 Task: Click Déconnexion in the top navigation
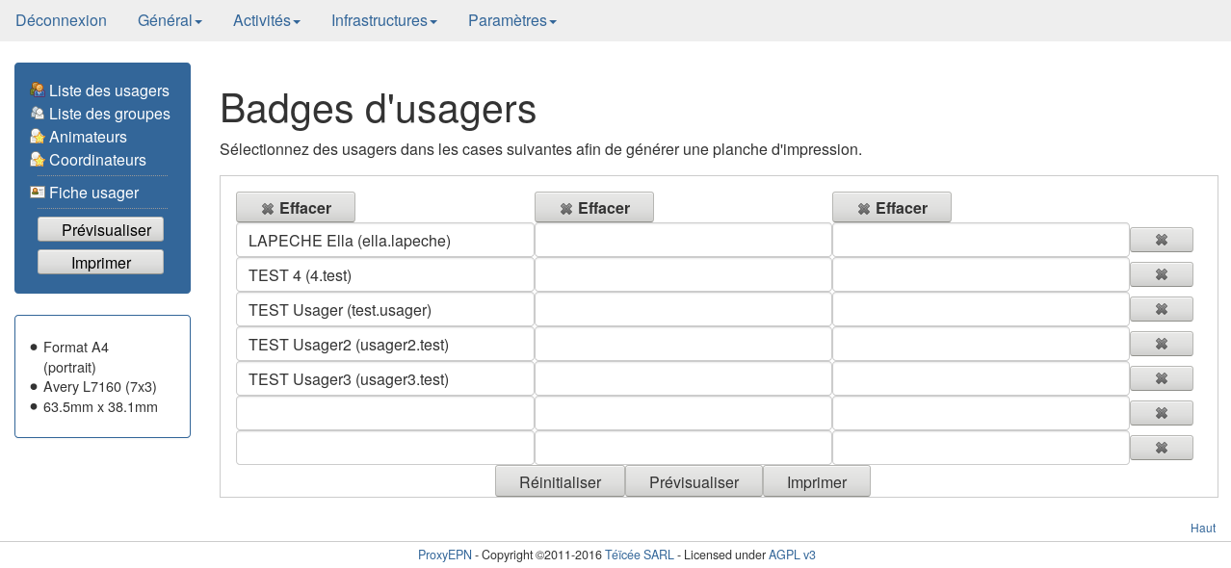(x=61, y=21)
